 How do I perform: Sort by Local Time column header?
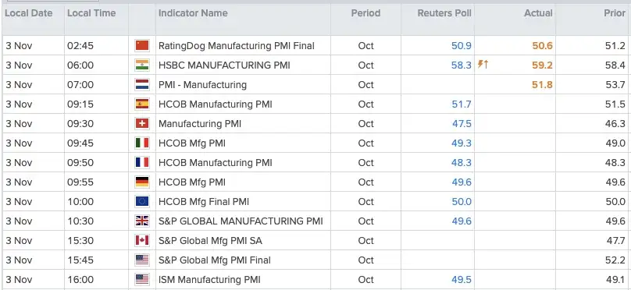point(91,13)
